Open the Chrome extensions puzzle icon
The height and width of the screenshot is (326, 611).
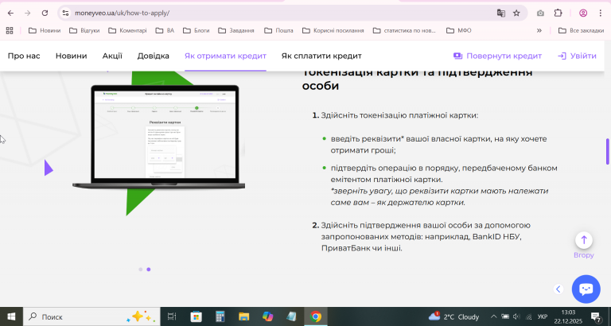pos(558,13)
